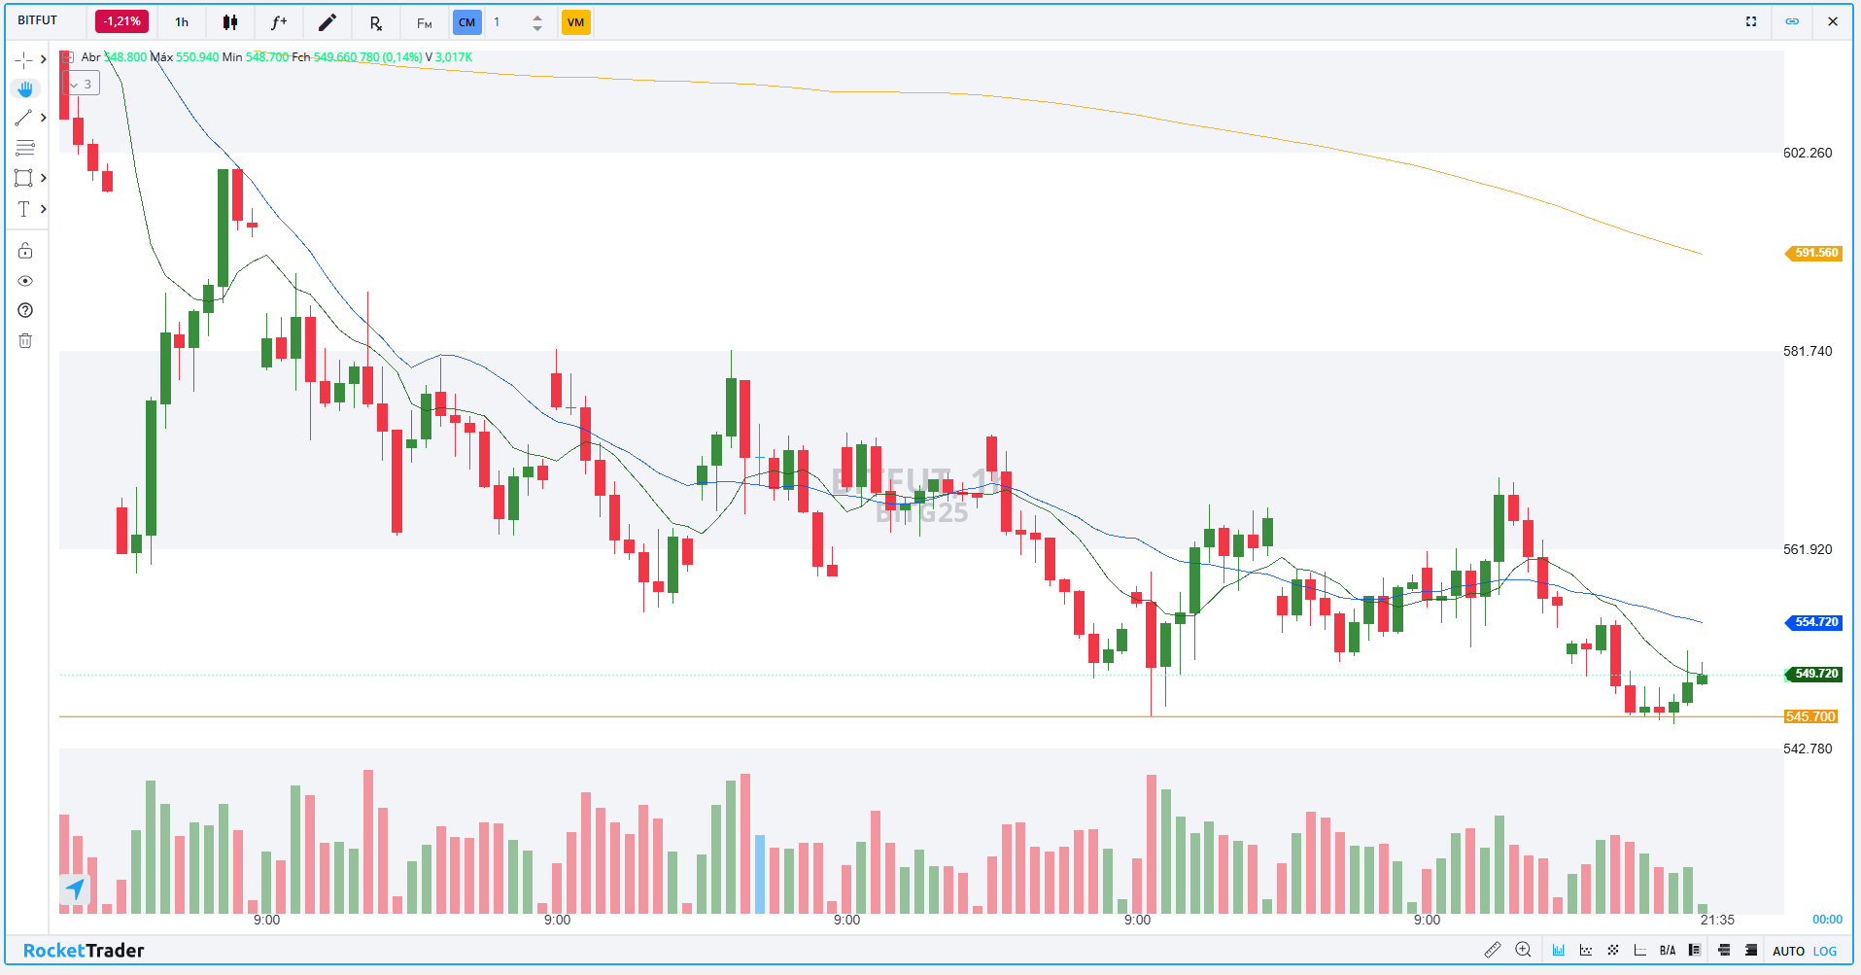
Task: Click the BITFUT symbol selector
Action: (x=38, y=20)
